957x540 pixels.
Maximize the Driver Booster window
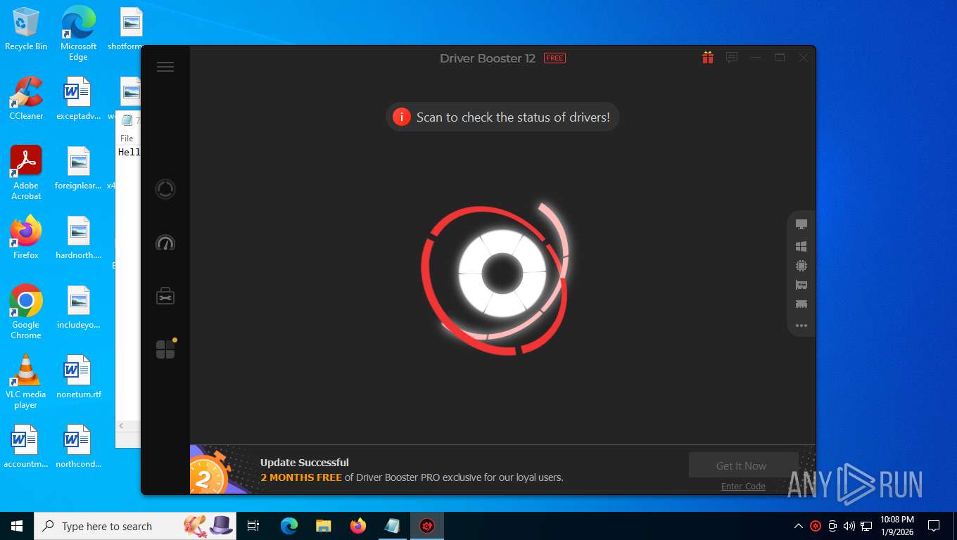(780, 58)
